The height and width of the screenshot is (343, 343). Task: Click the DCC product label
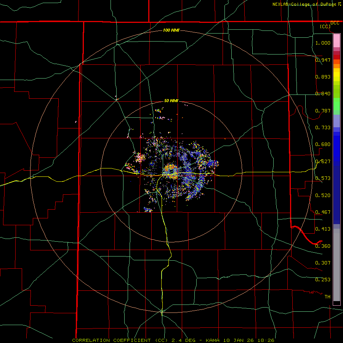coord(335,23)
